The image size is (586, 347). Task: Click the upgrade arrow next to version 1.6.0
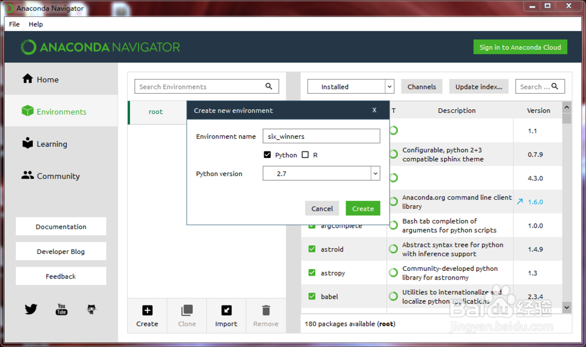coord(519,201)
